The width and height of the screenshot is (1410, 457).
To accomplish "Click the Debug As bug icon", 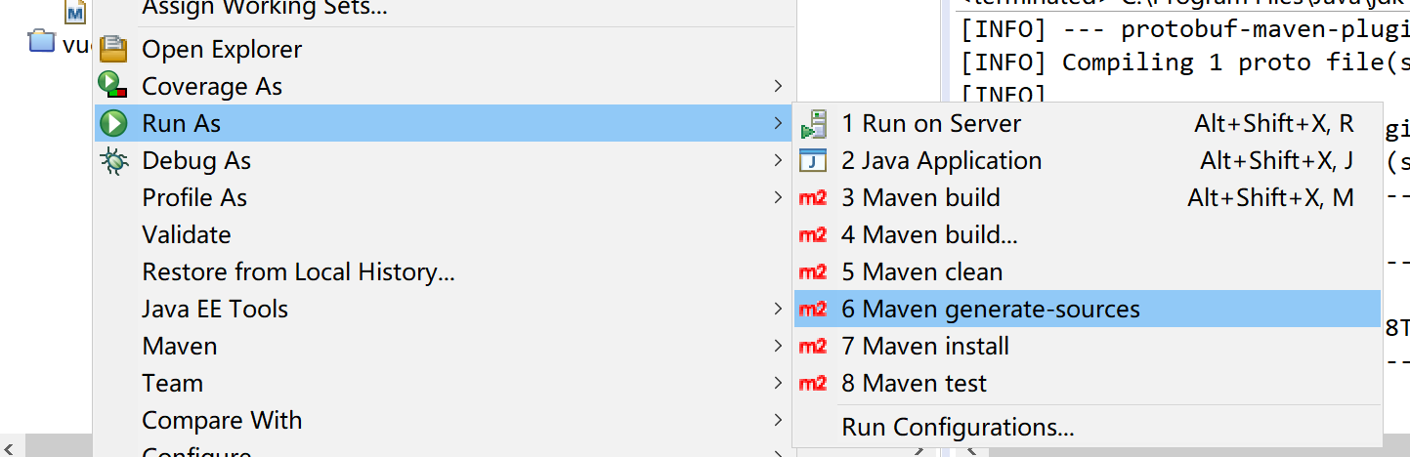I will coord(114,160).
